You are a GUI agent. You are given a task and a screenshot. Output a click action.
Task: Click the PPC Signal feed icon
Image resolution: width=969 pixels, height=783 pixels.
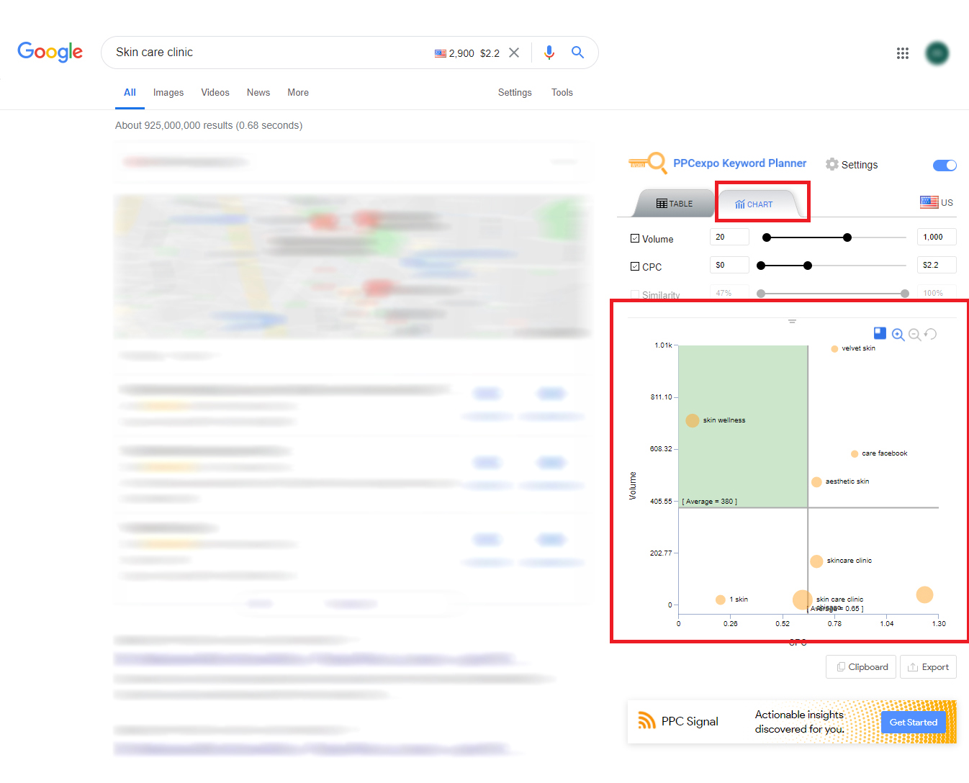(x=646, y=720)
